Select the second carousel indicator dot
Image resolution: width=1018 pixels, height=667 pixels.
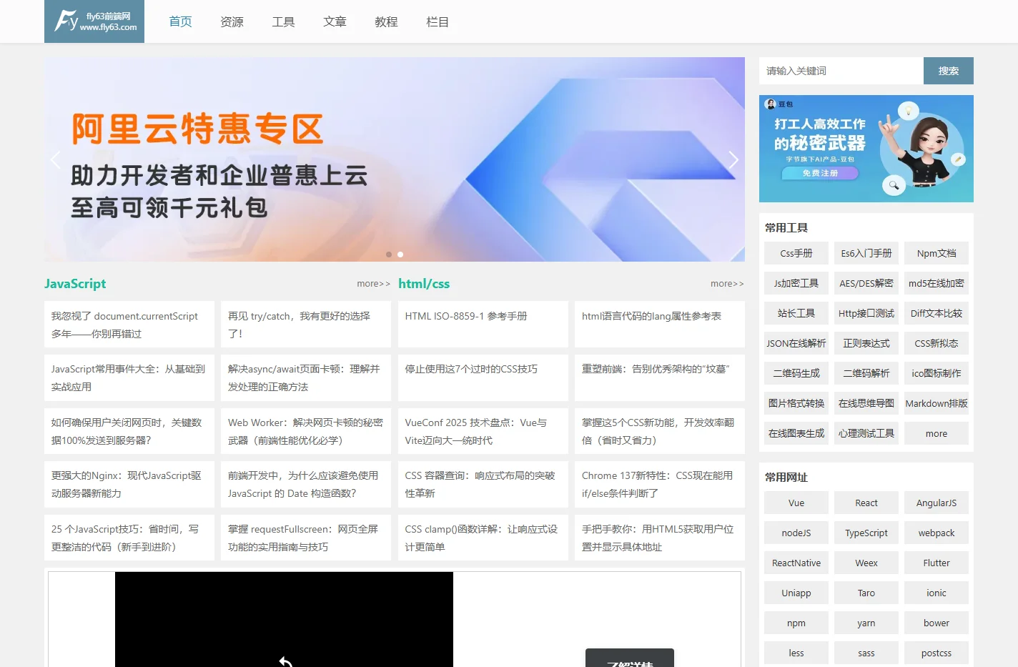click(400, 255)
